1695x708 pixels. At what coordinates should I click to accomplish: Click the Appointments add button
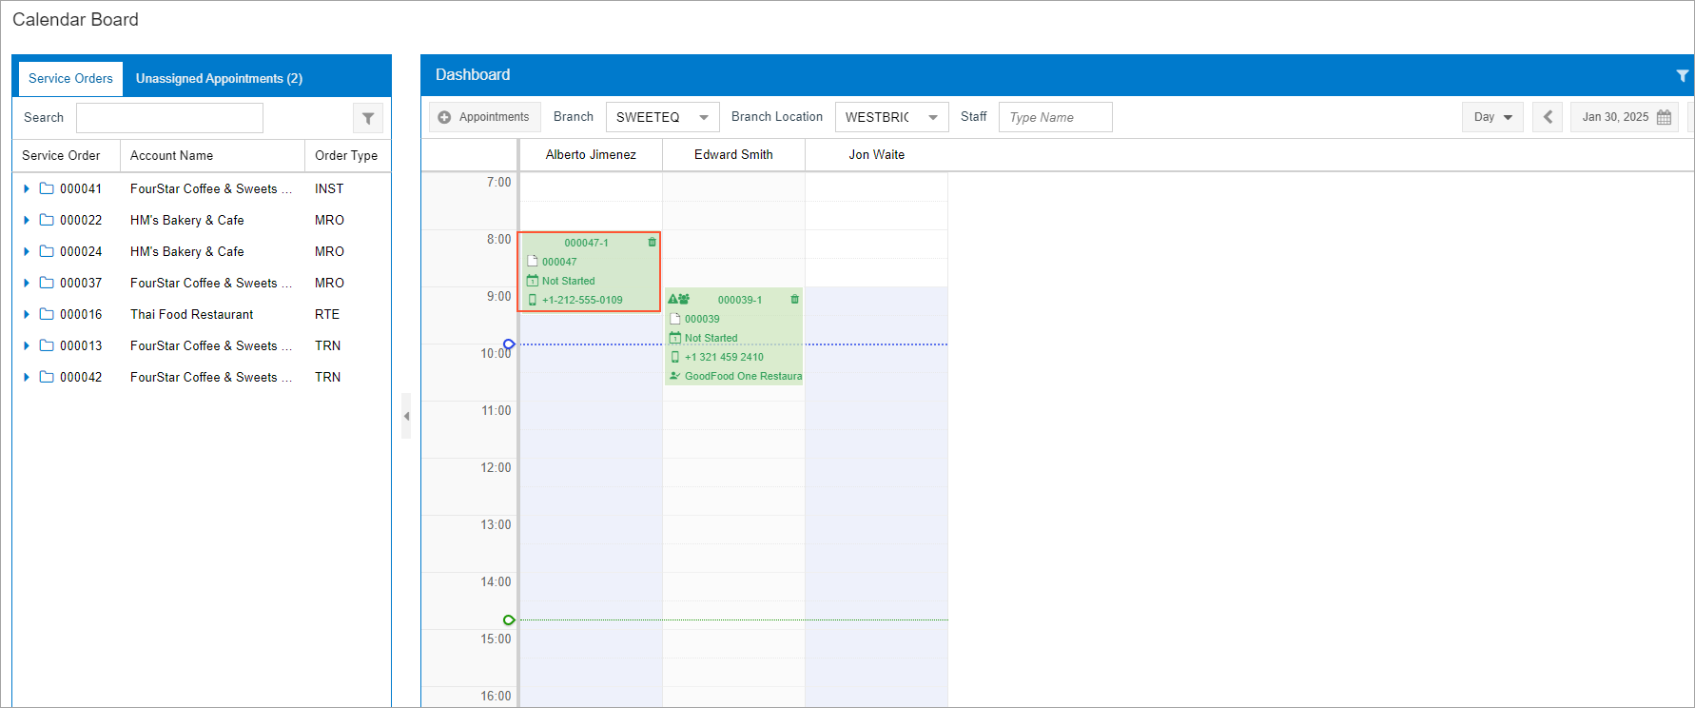point(484,117)
